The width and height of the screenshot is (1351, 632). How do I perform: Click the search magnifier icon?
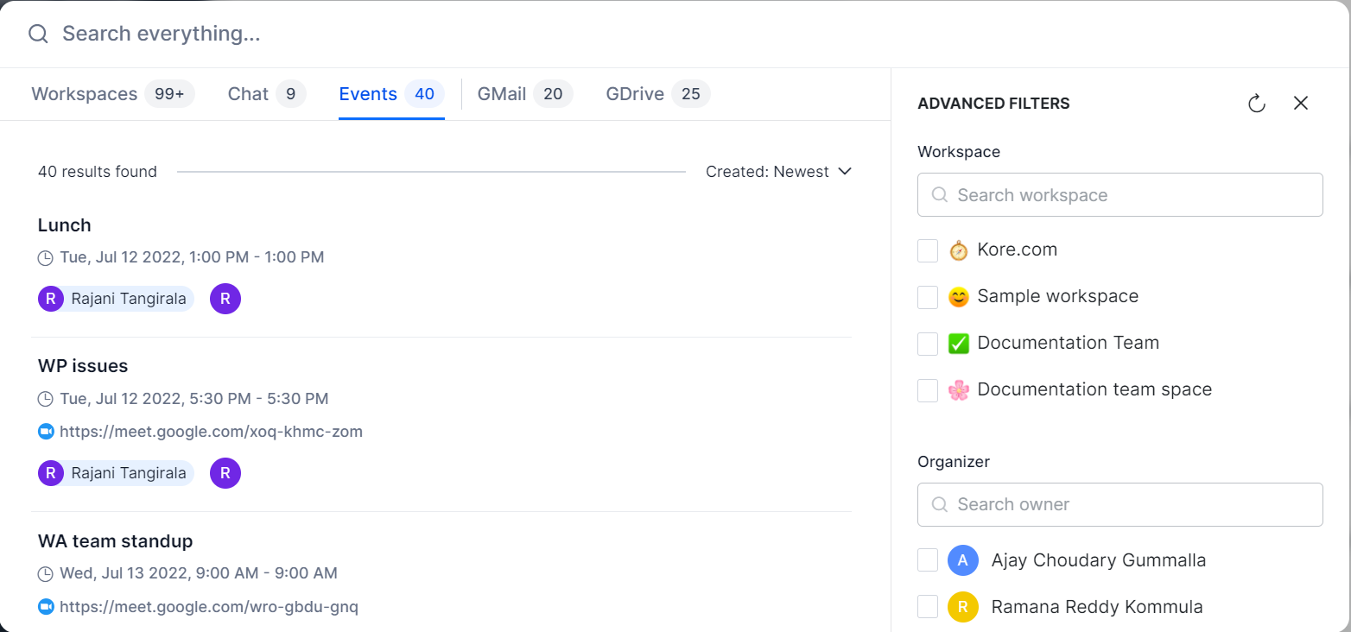click(38, 34)
